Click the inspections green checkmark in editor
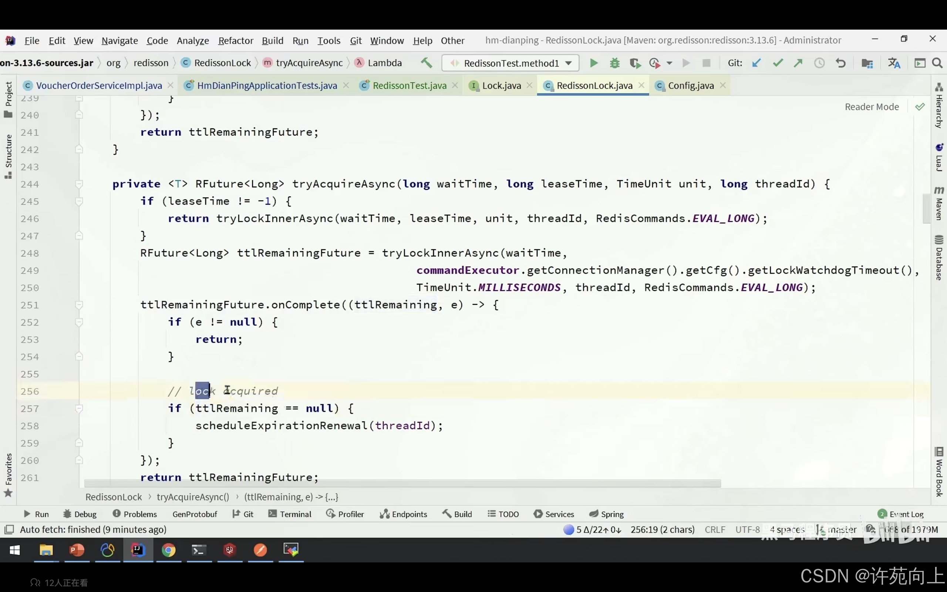The image size is (947, 592). [x=920, y=107]
